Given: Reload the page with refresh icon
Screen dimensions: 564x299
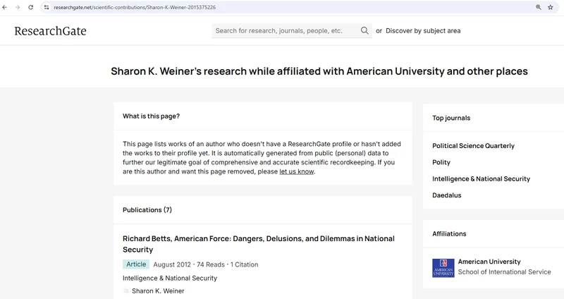Looking at the screenshot, I should [x=31, y=7].
